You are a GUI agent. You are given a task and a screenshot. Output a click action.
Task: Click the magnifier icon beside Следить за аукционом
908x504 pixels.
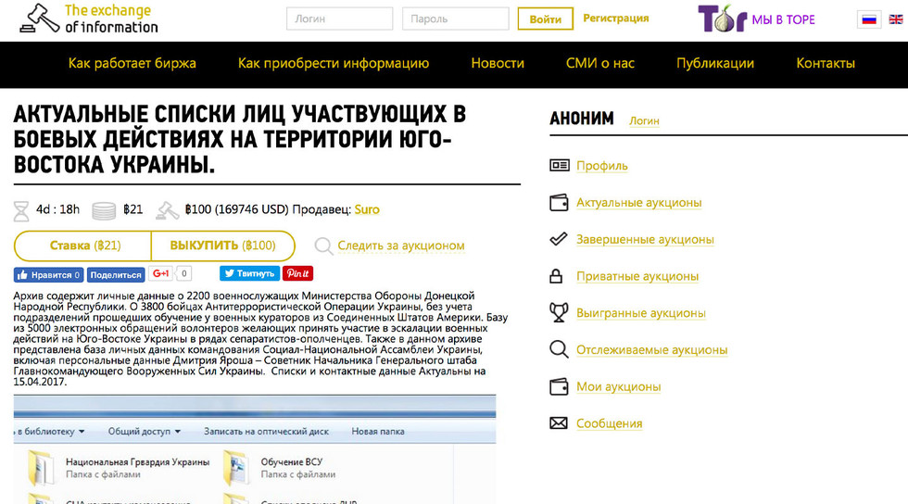pyautogui.click(x=323, y=246)
